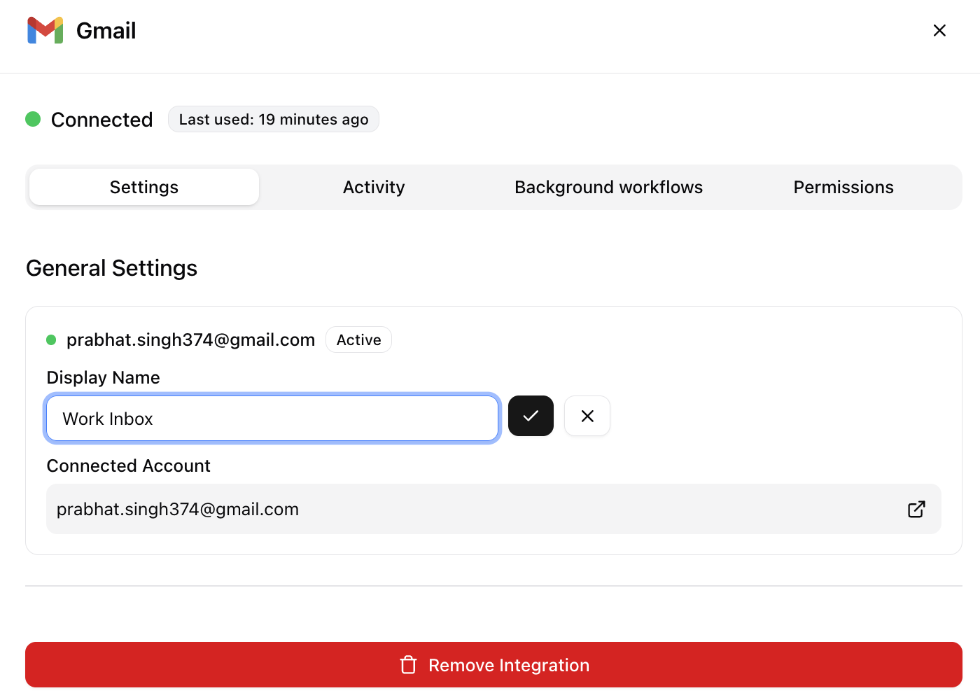Viewport: 980px width, 700px height.
Task: Switch to the Activity tab
Action: pyautogui.click(x=373, y=187)
